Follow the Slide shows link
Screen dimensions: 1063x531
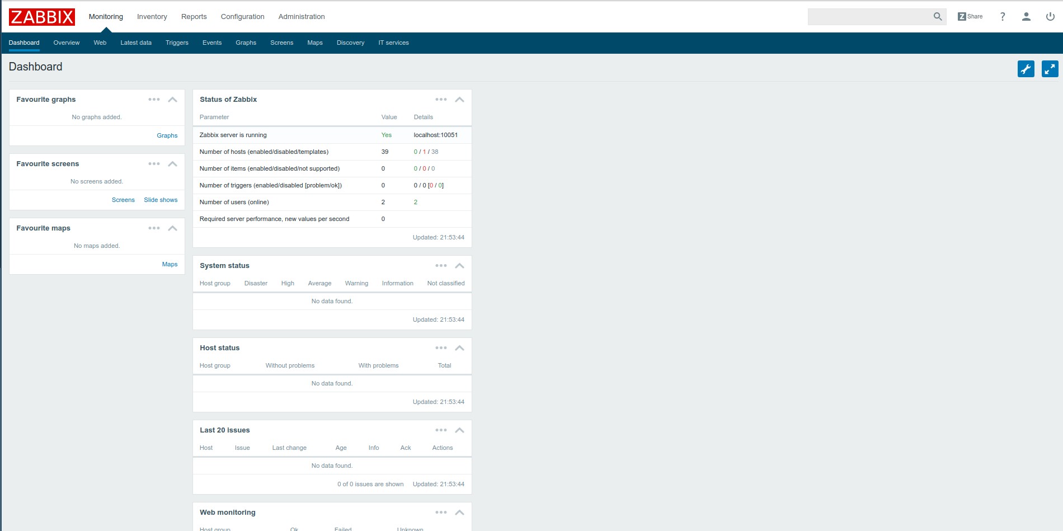pos(161,200)
